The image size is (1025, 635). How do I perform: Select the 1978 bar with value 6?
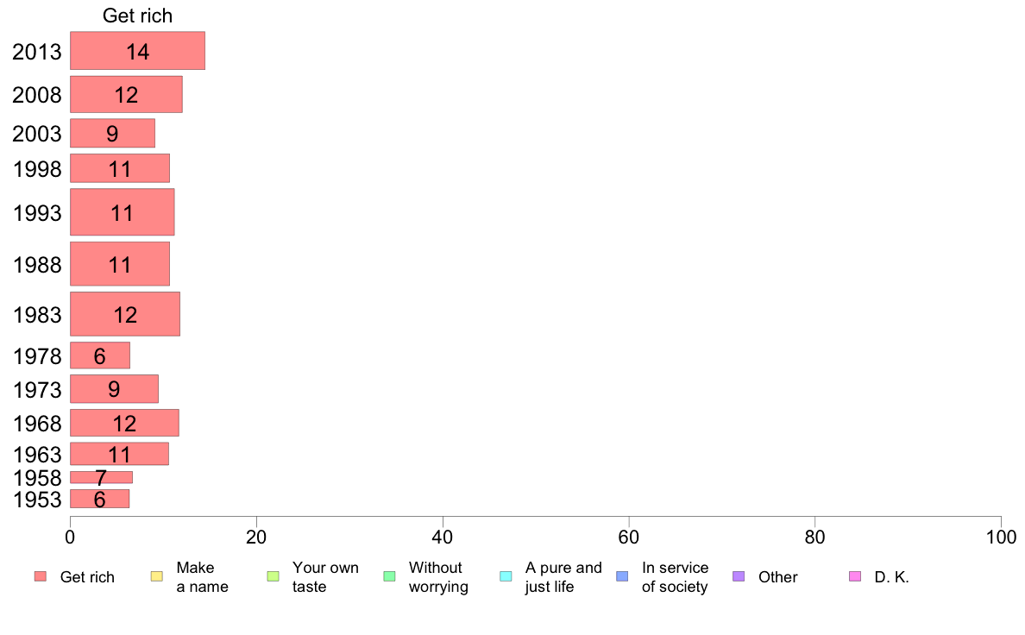(x=100, y=355)
